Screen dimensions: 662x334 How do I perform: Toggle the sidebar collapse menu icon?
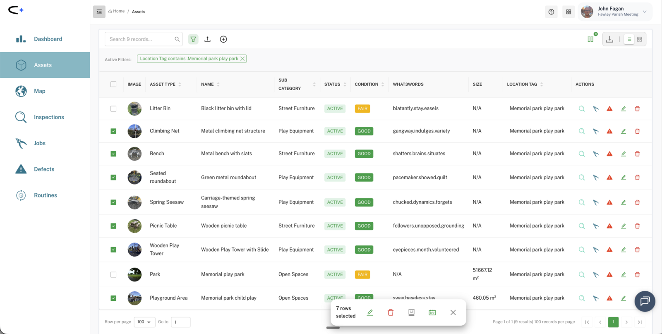click(99, 12)
